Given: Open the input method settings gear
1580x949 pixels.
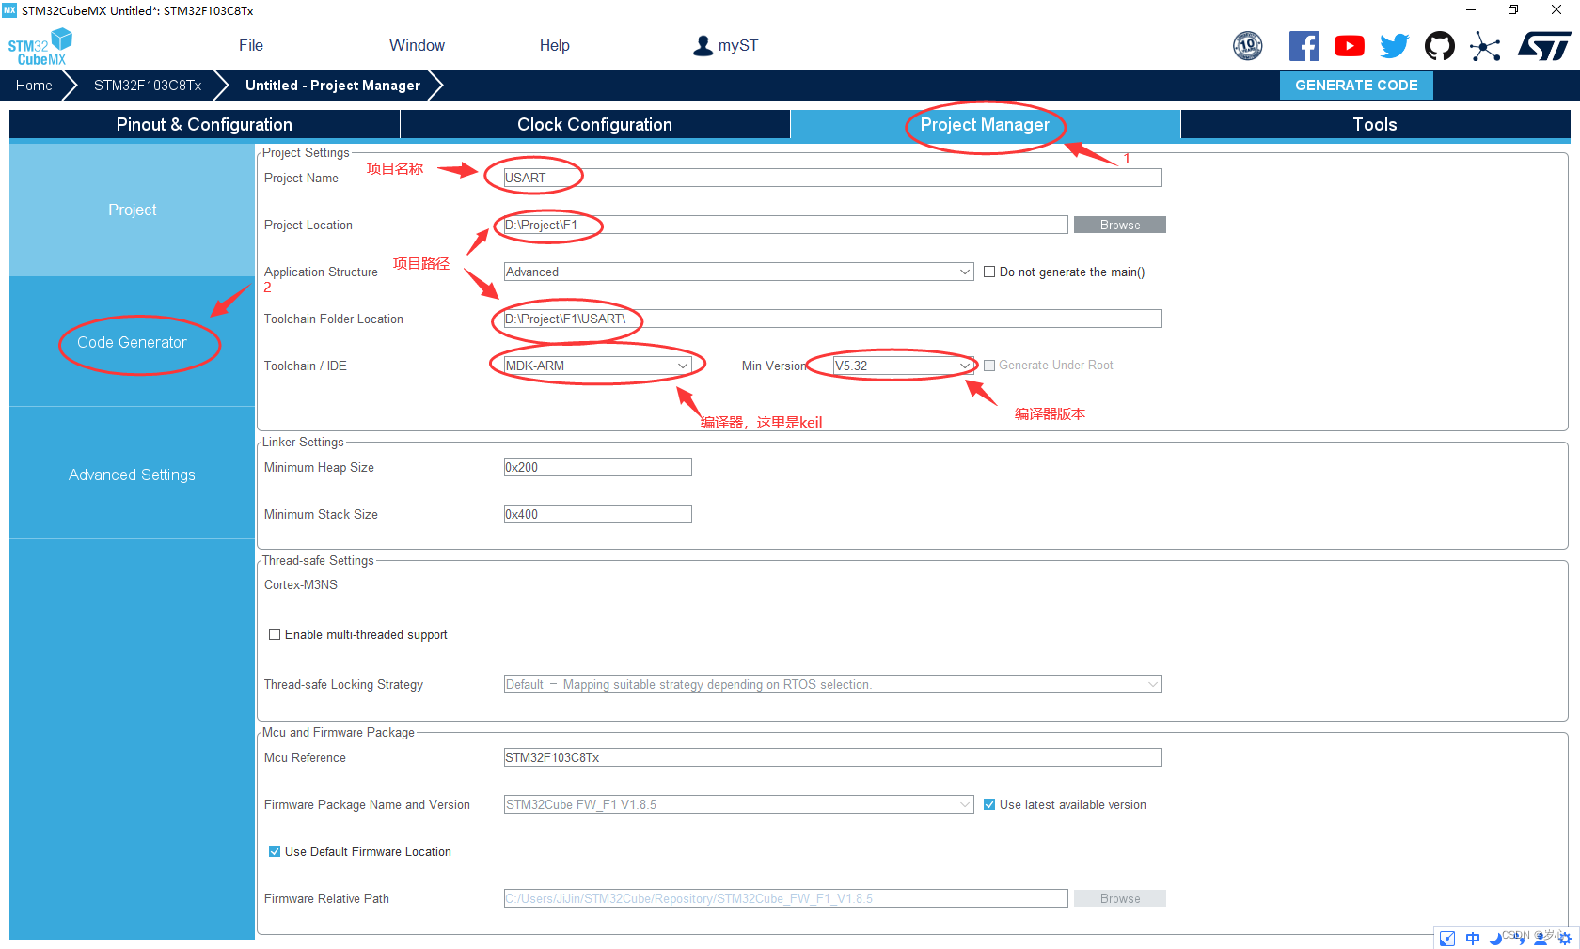Looking at the screenshot, I should [x=1565, y=938].
